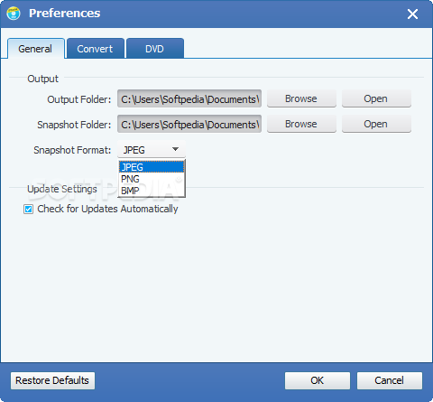Select PNG in the format list

152,179
